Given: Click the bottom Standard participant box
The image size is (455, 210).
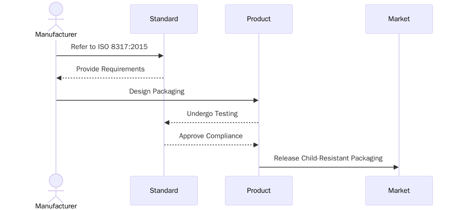Looking at the screenshot, I should (x=164, y=190).
